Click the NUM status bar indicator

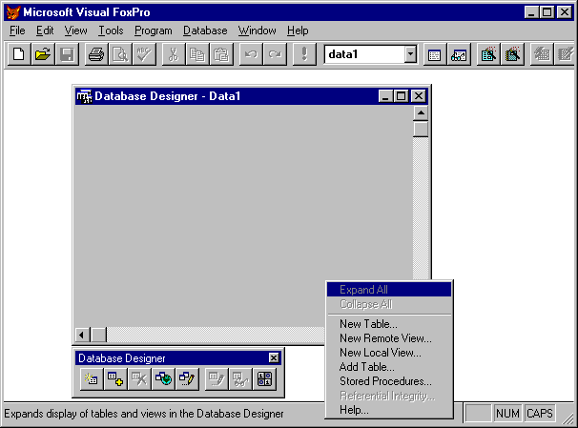[507, 414]
